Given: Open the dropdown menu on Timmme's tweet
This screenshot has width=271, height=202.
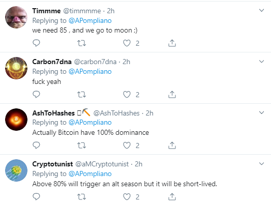Looking at the screenshot, I should tap(262, 10).
